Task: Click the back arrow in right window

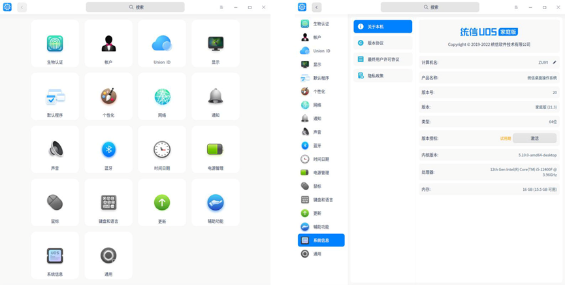Action: tap(317, 7)
